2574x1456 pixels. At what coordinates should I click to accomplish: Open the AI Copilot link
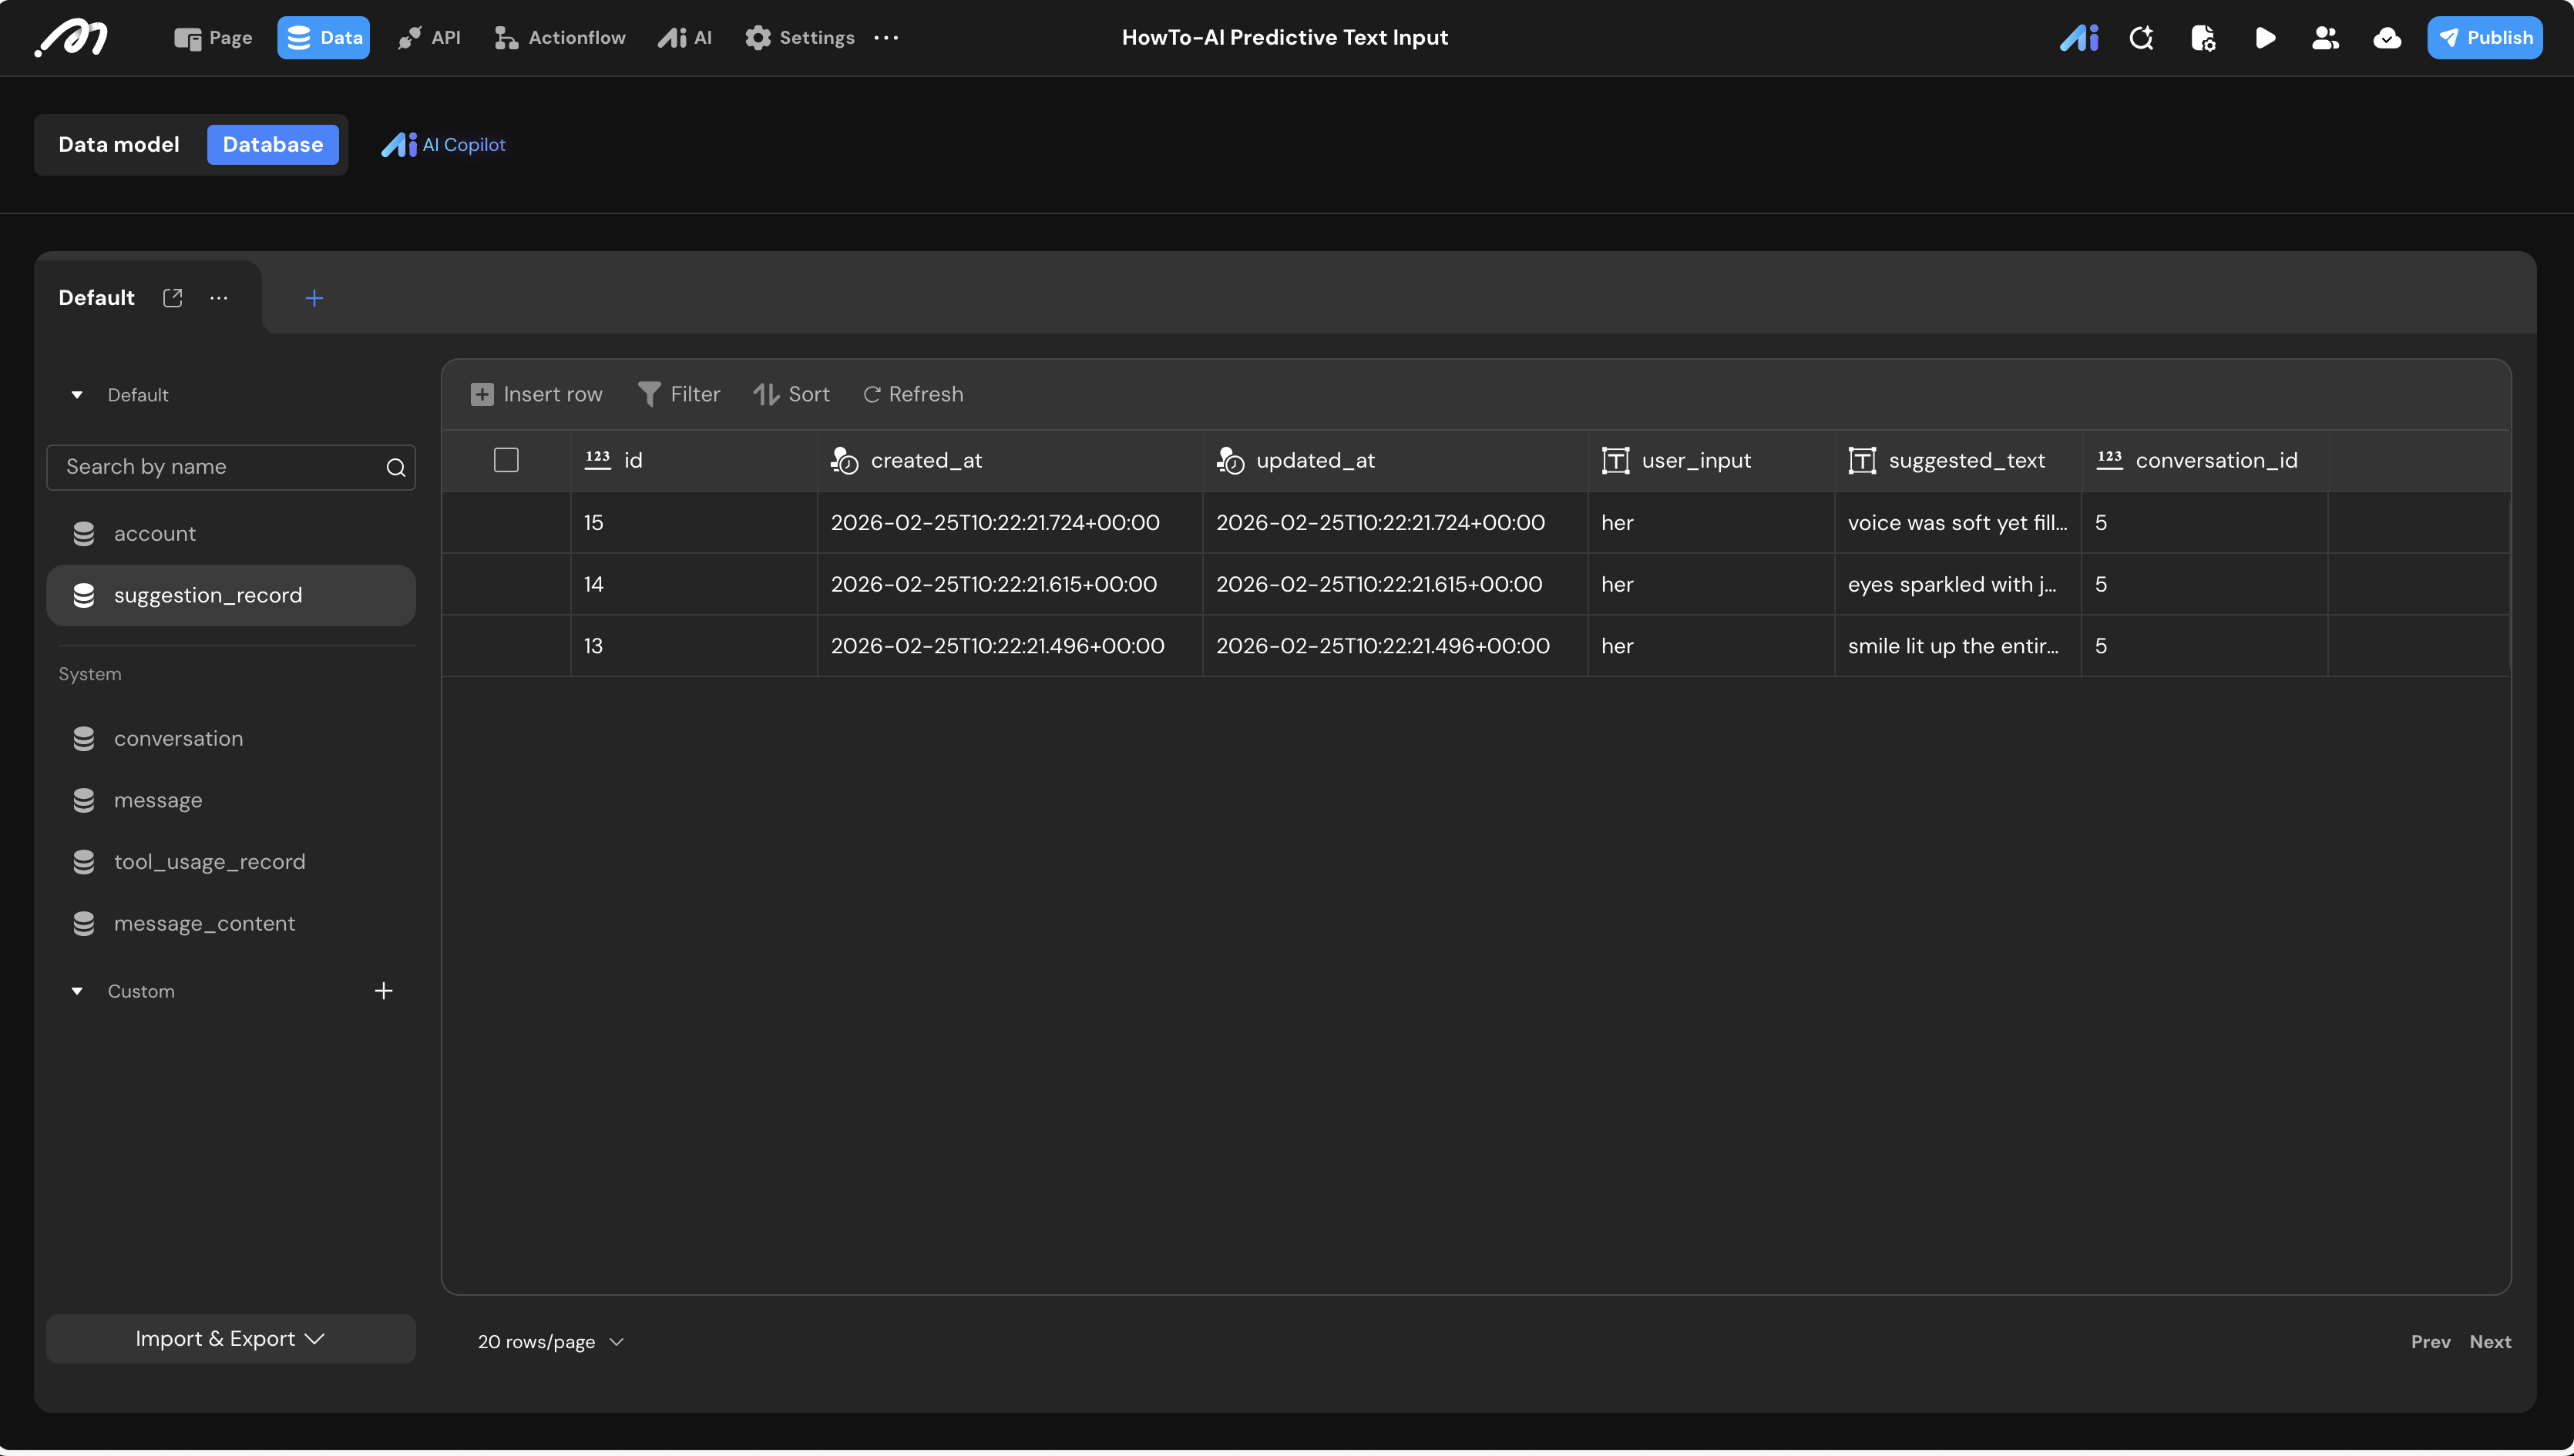click(444, 145)
